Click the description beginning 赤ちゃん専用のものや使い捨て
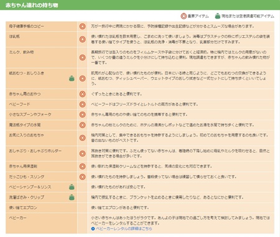 [x=139, y=114]
